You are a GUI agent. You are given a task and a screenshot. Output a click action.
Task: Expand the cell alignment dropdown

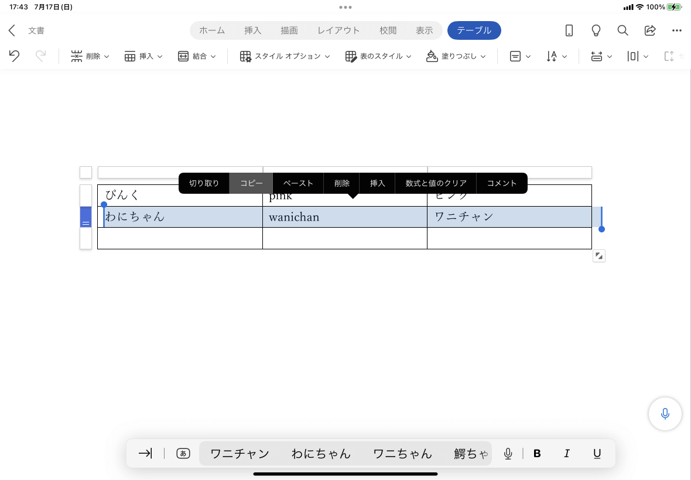520,56
